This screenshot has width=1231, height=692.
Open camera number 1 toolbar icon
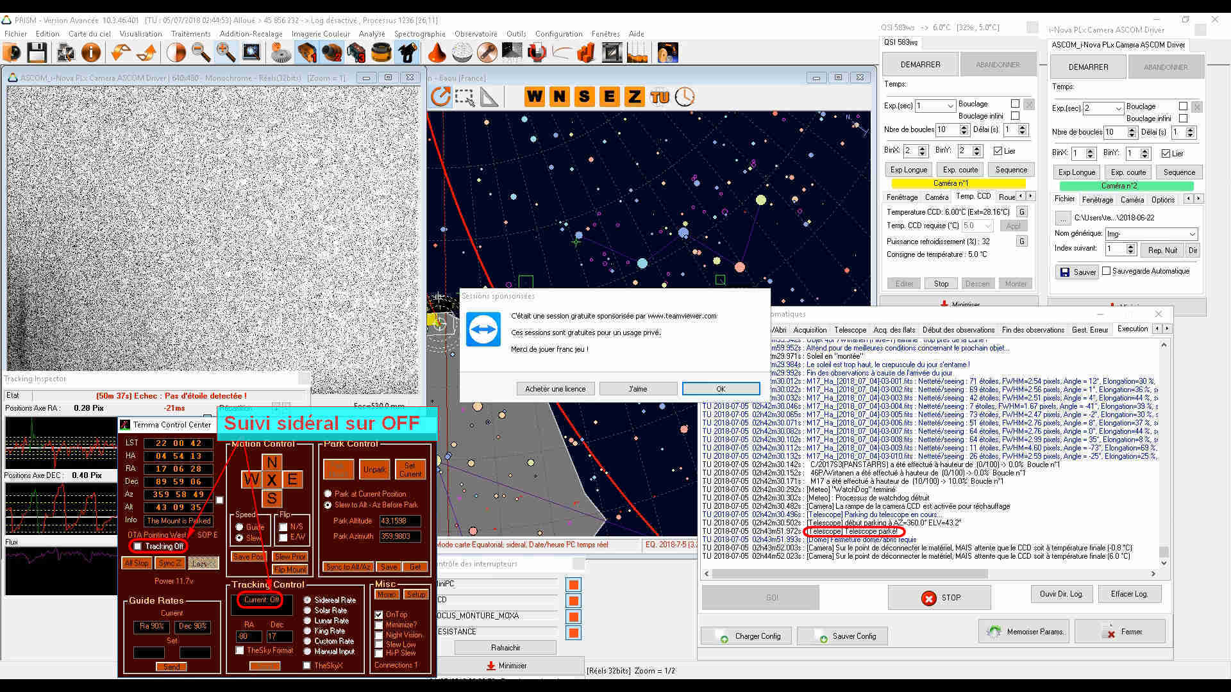coord(306,53)
